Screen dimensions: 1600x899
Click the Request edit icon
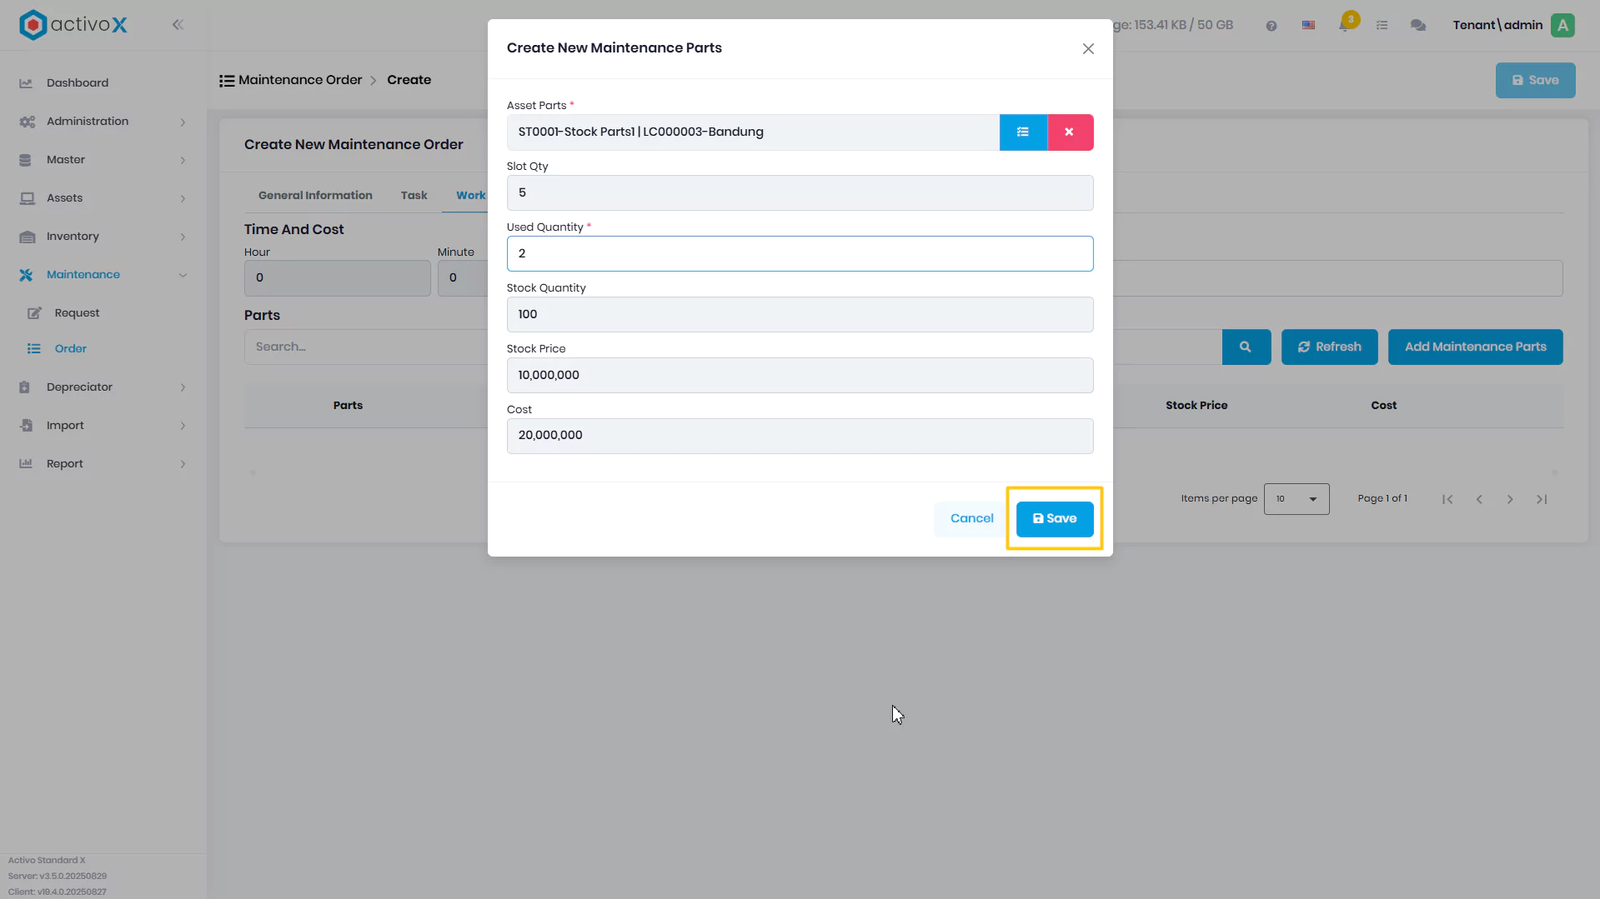click(34, 313)
